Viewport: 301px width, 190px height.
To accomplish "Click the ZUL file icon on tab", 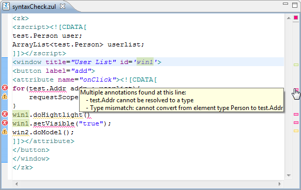I will coord(6,6).
